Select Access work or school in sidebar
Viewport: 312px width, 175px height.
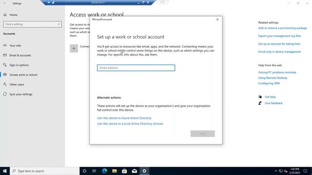pyautogui.click(x=23, y=75)
